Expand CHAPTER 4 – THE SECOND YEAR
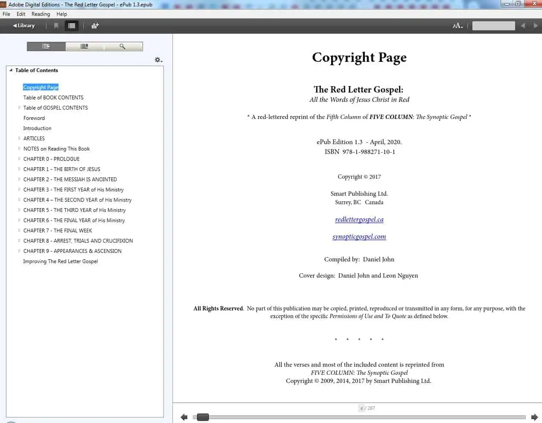This screenshot has height=423, width=542. [19, 200]
